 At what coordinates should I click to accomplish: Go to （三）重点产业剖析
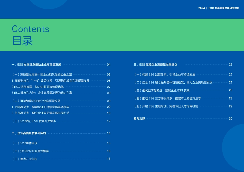24,159
